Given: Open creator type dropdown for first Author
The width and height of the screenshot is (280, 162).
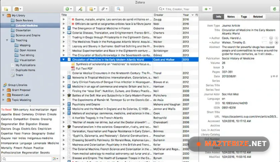Looking at the screenshot, I should 210,38.
